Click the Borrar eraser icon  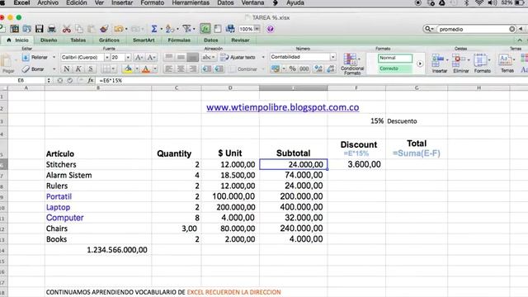26,69
